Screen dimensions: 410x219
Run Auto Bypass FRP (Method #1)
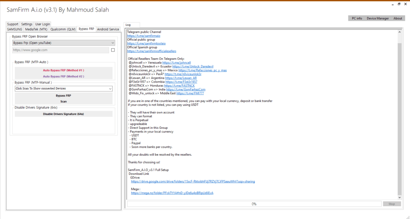point(64,70)
